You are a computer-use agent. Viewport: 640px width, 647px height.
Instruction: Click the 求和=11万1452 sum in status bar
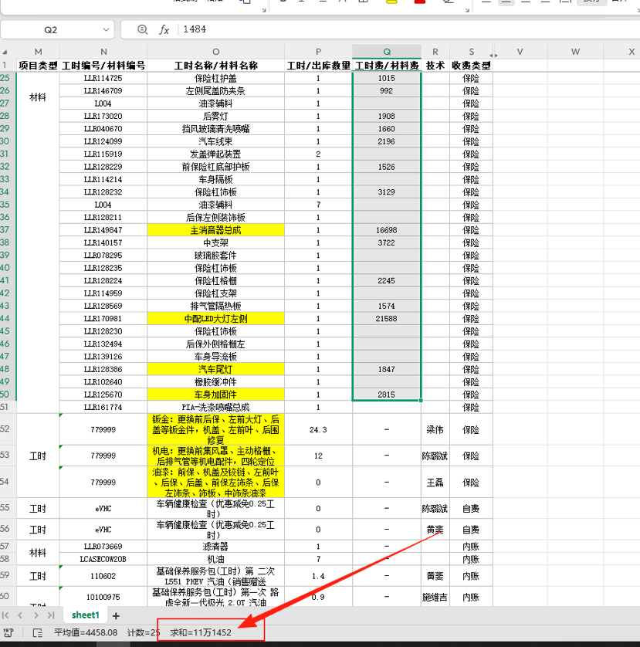click(201, 632)
